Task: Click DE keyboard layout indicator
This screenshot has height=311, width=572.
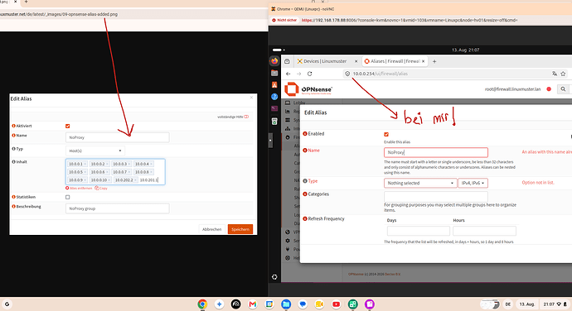Action: 508,304
